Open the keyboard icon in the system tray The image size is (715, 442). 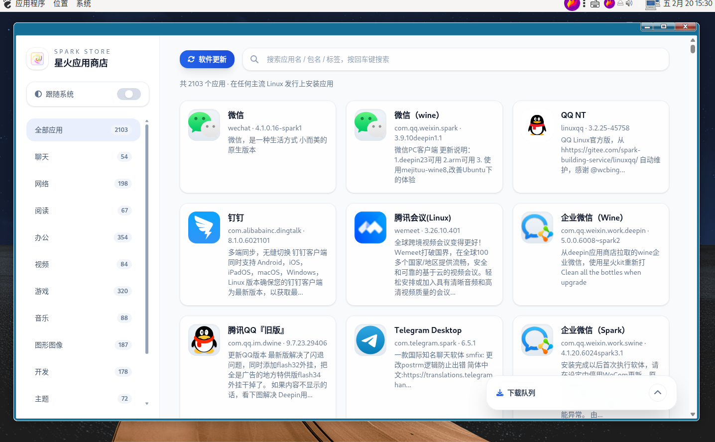click(x=595, y=4)
